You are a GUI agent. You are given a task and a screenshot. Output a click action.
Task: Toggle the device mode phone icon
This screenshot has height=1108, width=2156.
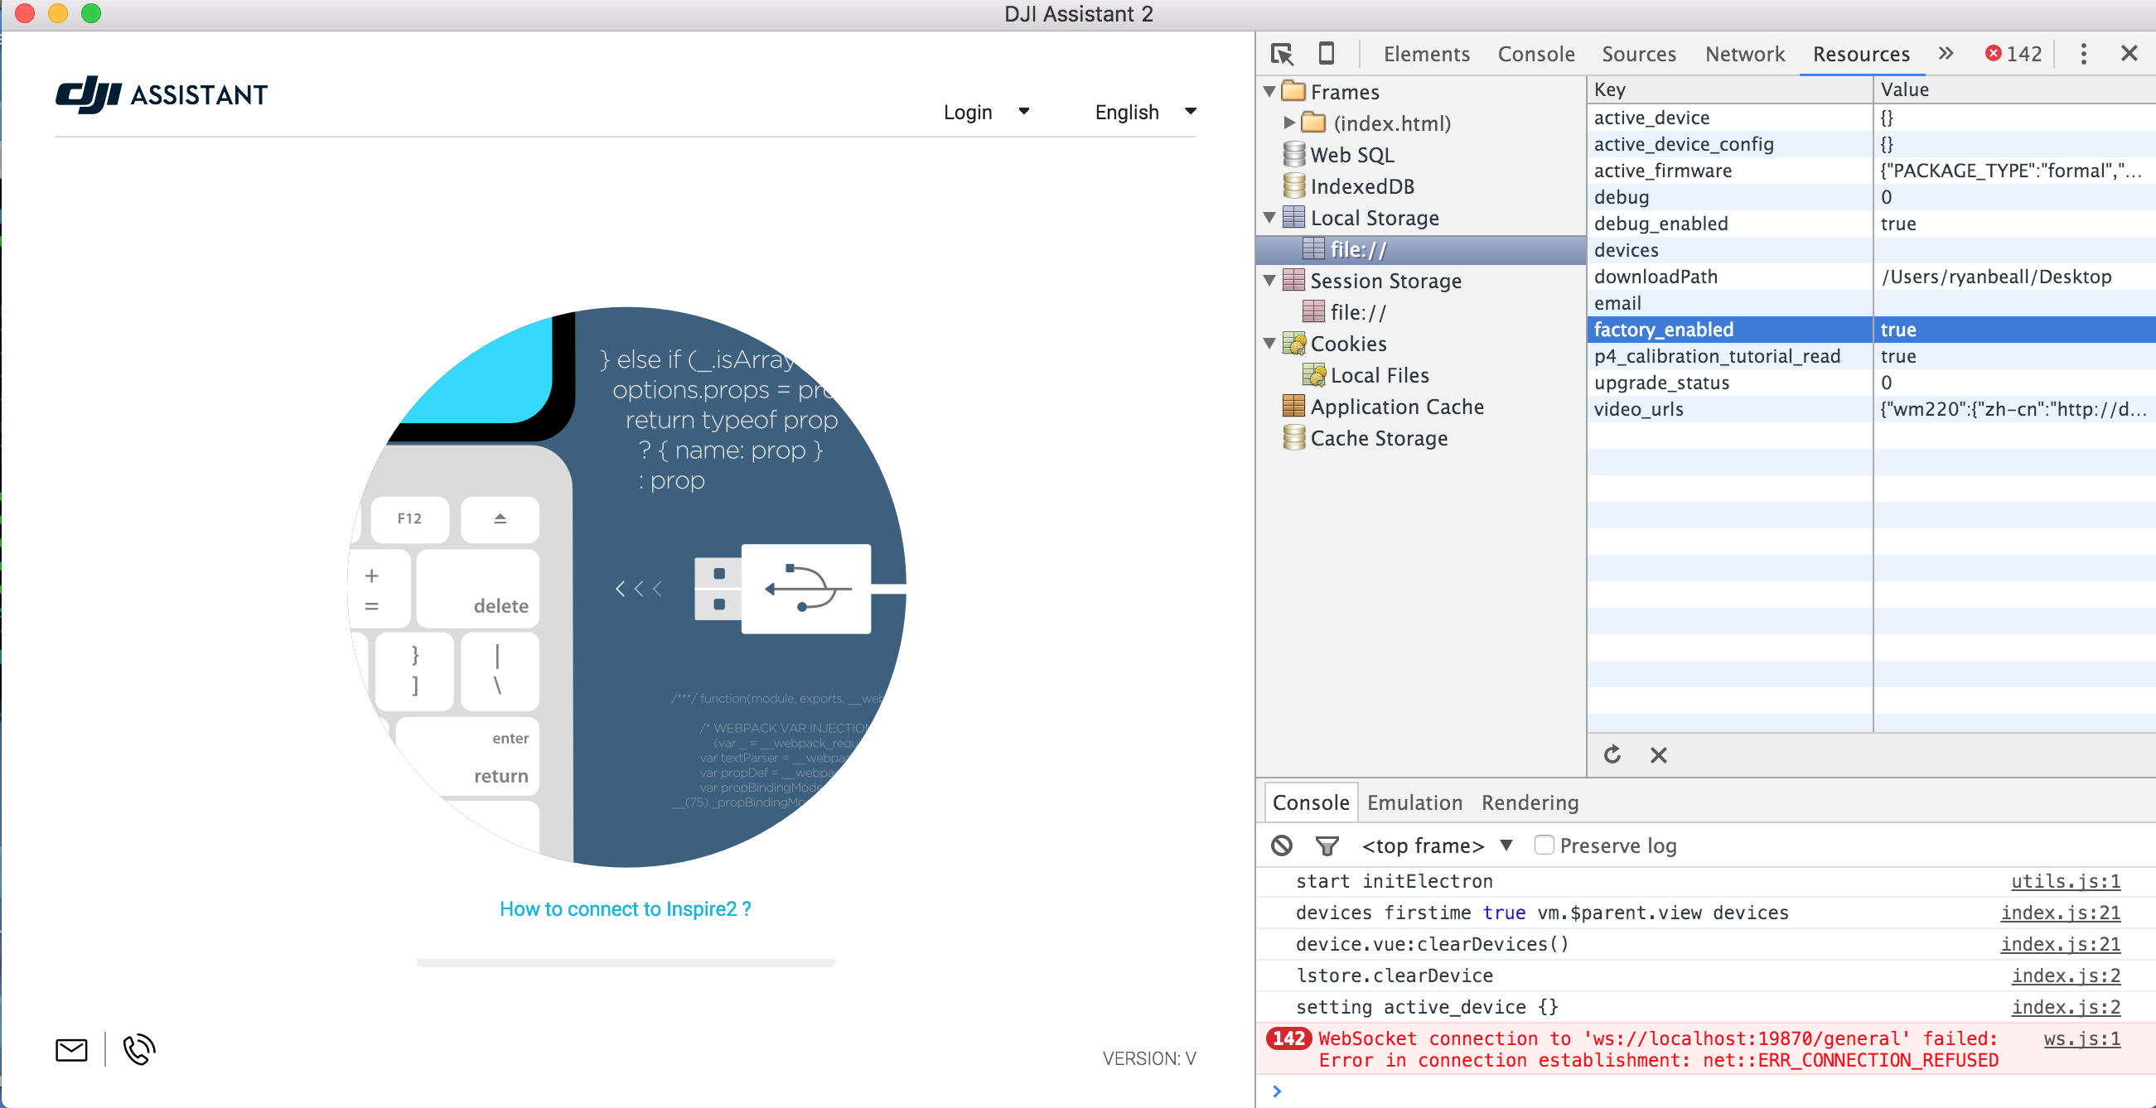[x=1327, y=54]
